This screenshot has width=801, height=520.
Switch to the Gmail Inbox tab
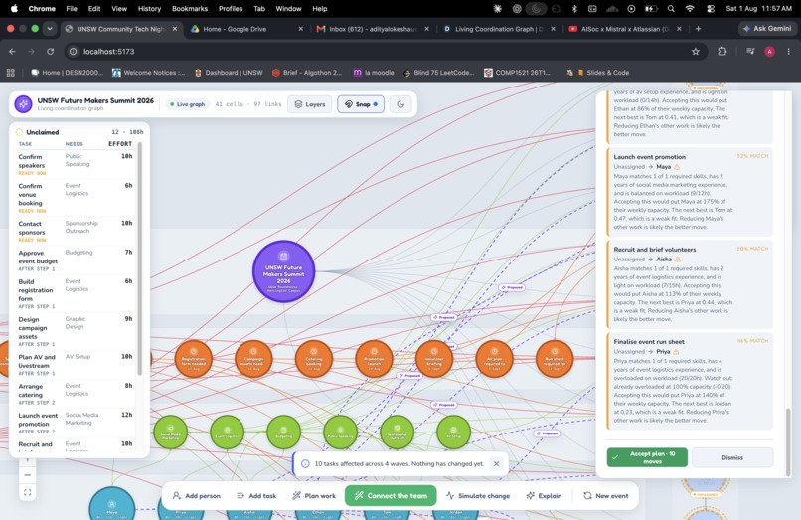pyautogui.click(x=372, y=29)
